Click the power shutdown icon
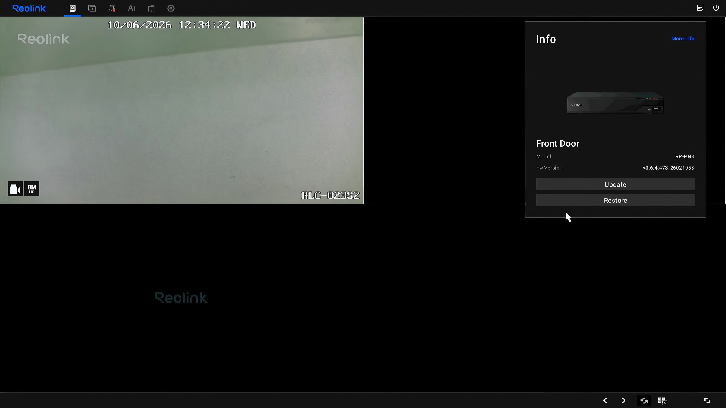726x408 pixels. coord(716,8)
